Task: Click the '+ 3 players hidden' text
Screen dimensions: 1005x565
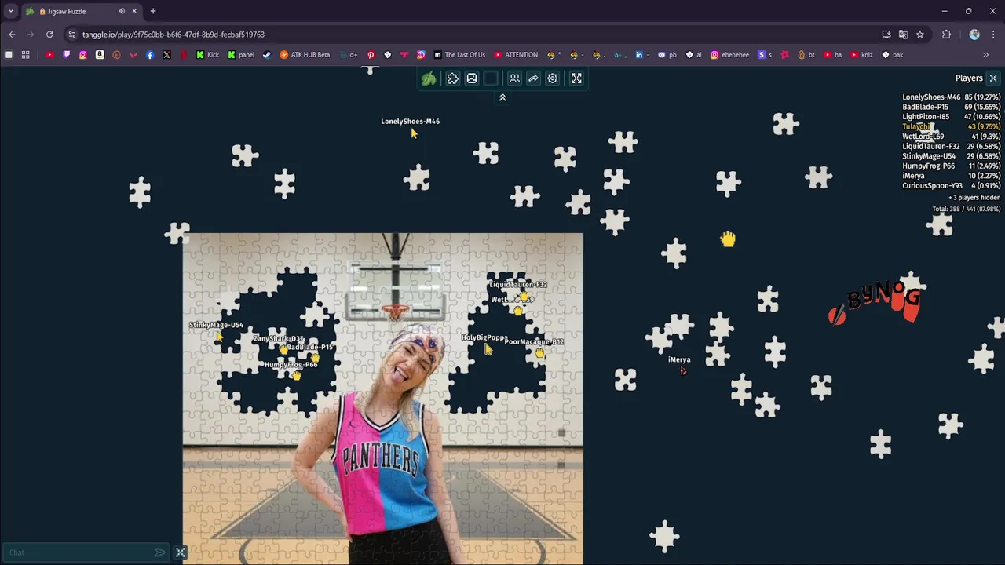Action: 974,198
